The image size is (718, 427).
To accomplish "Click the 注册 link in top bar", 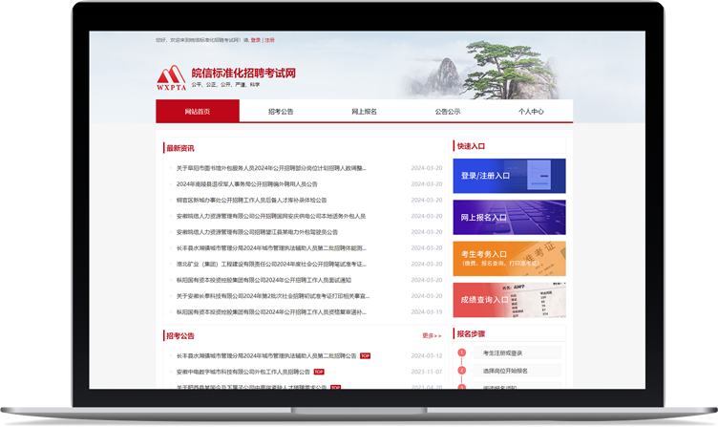I will click(x=269, y=40).
